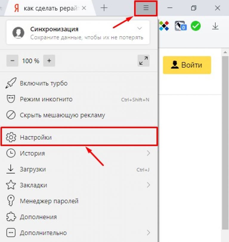Viewport: 229px width, 242px height.
Task: Open Настройки from the menu
Action: pos(79,137)
